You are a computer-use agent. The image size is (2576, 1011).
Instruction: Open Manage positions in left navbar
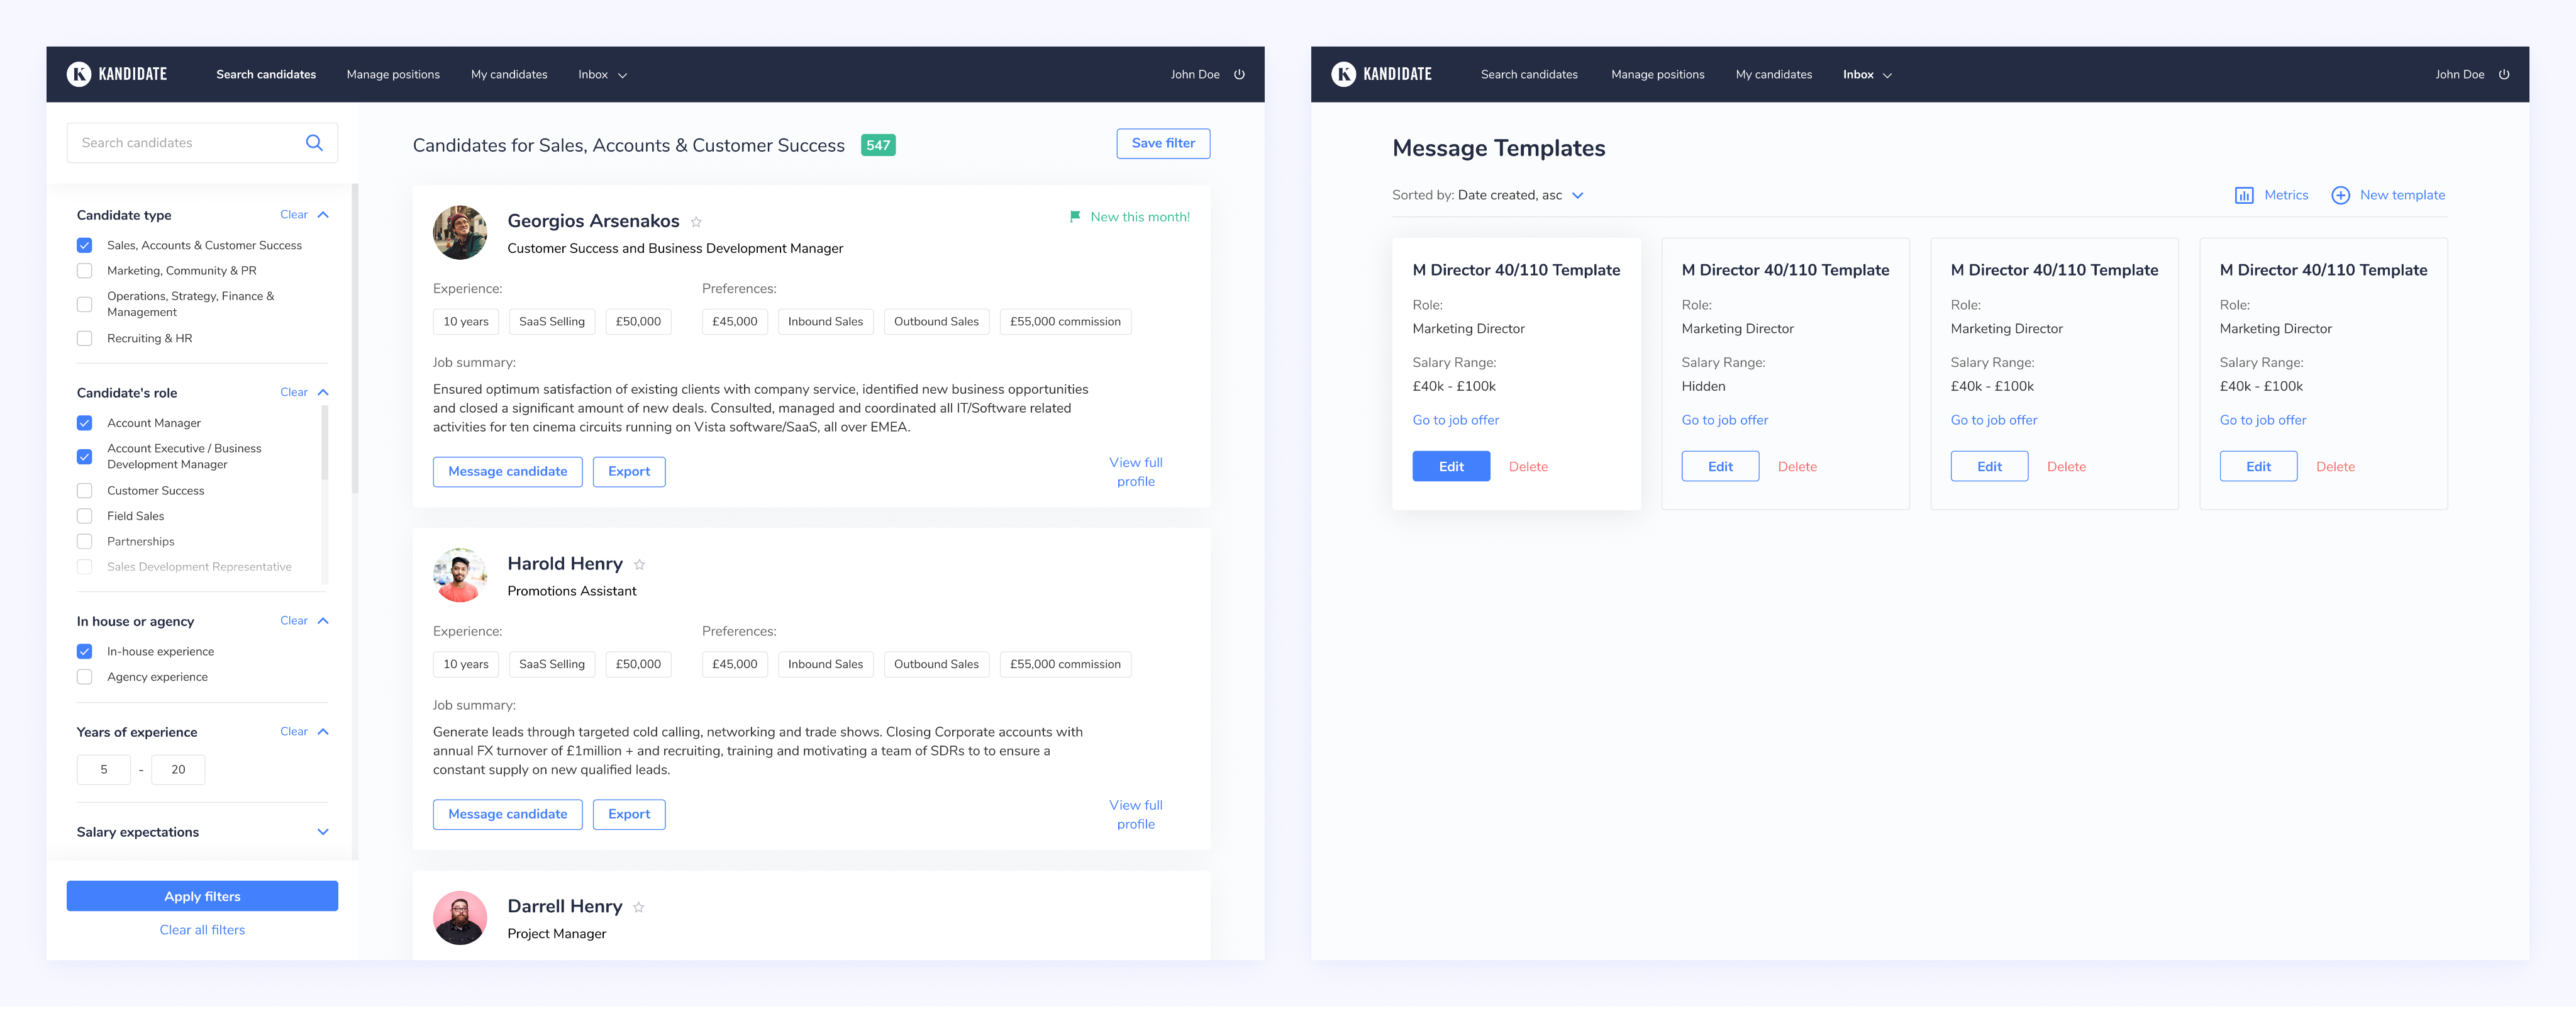point(393,74)
